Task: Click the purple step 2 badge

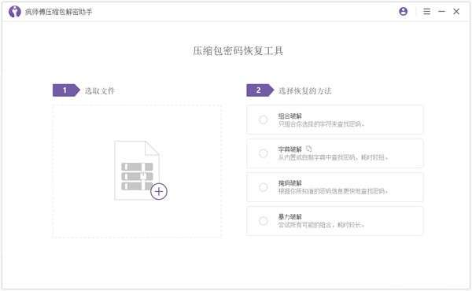Action: (260, 90)
